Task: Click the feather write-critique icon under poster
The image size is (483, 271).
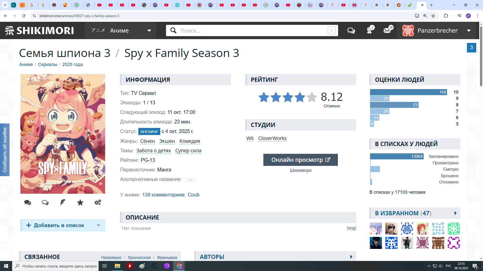Action: tap(63, 202)
